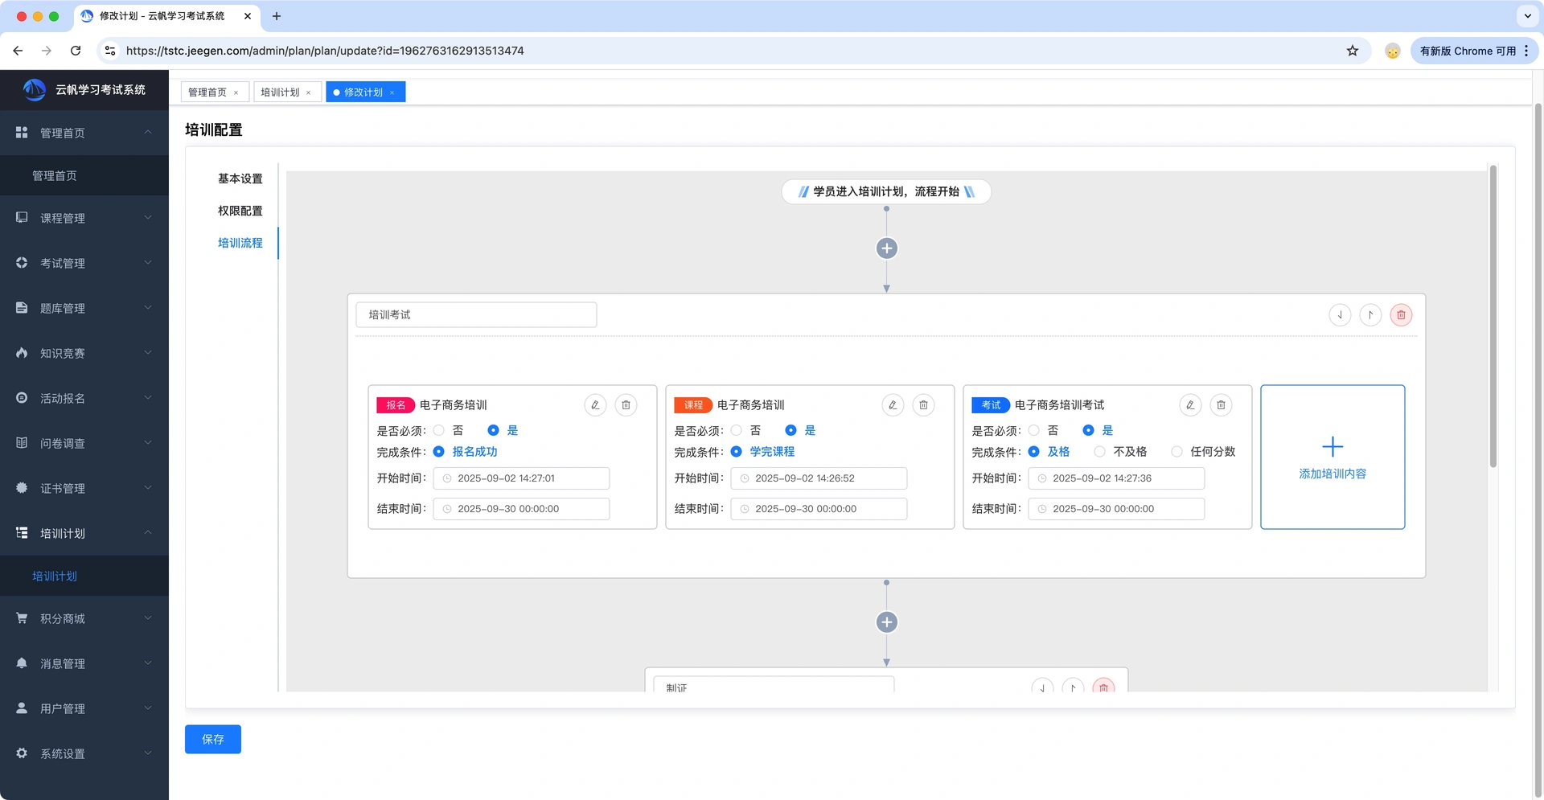1544x800 pixels.
Task: Close the 修改计划 page tab
Action: [392, 92]
